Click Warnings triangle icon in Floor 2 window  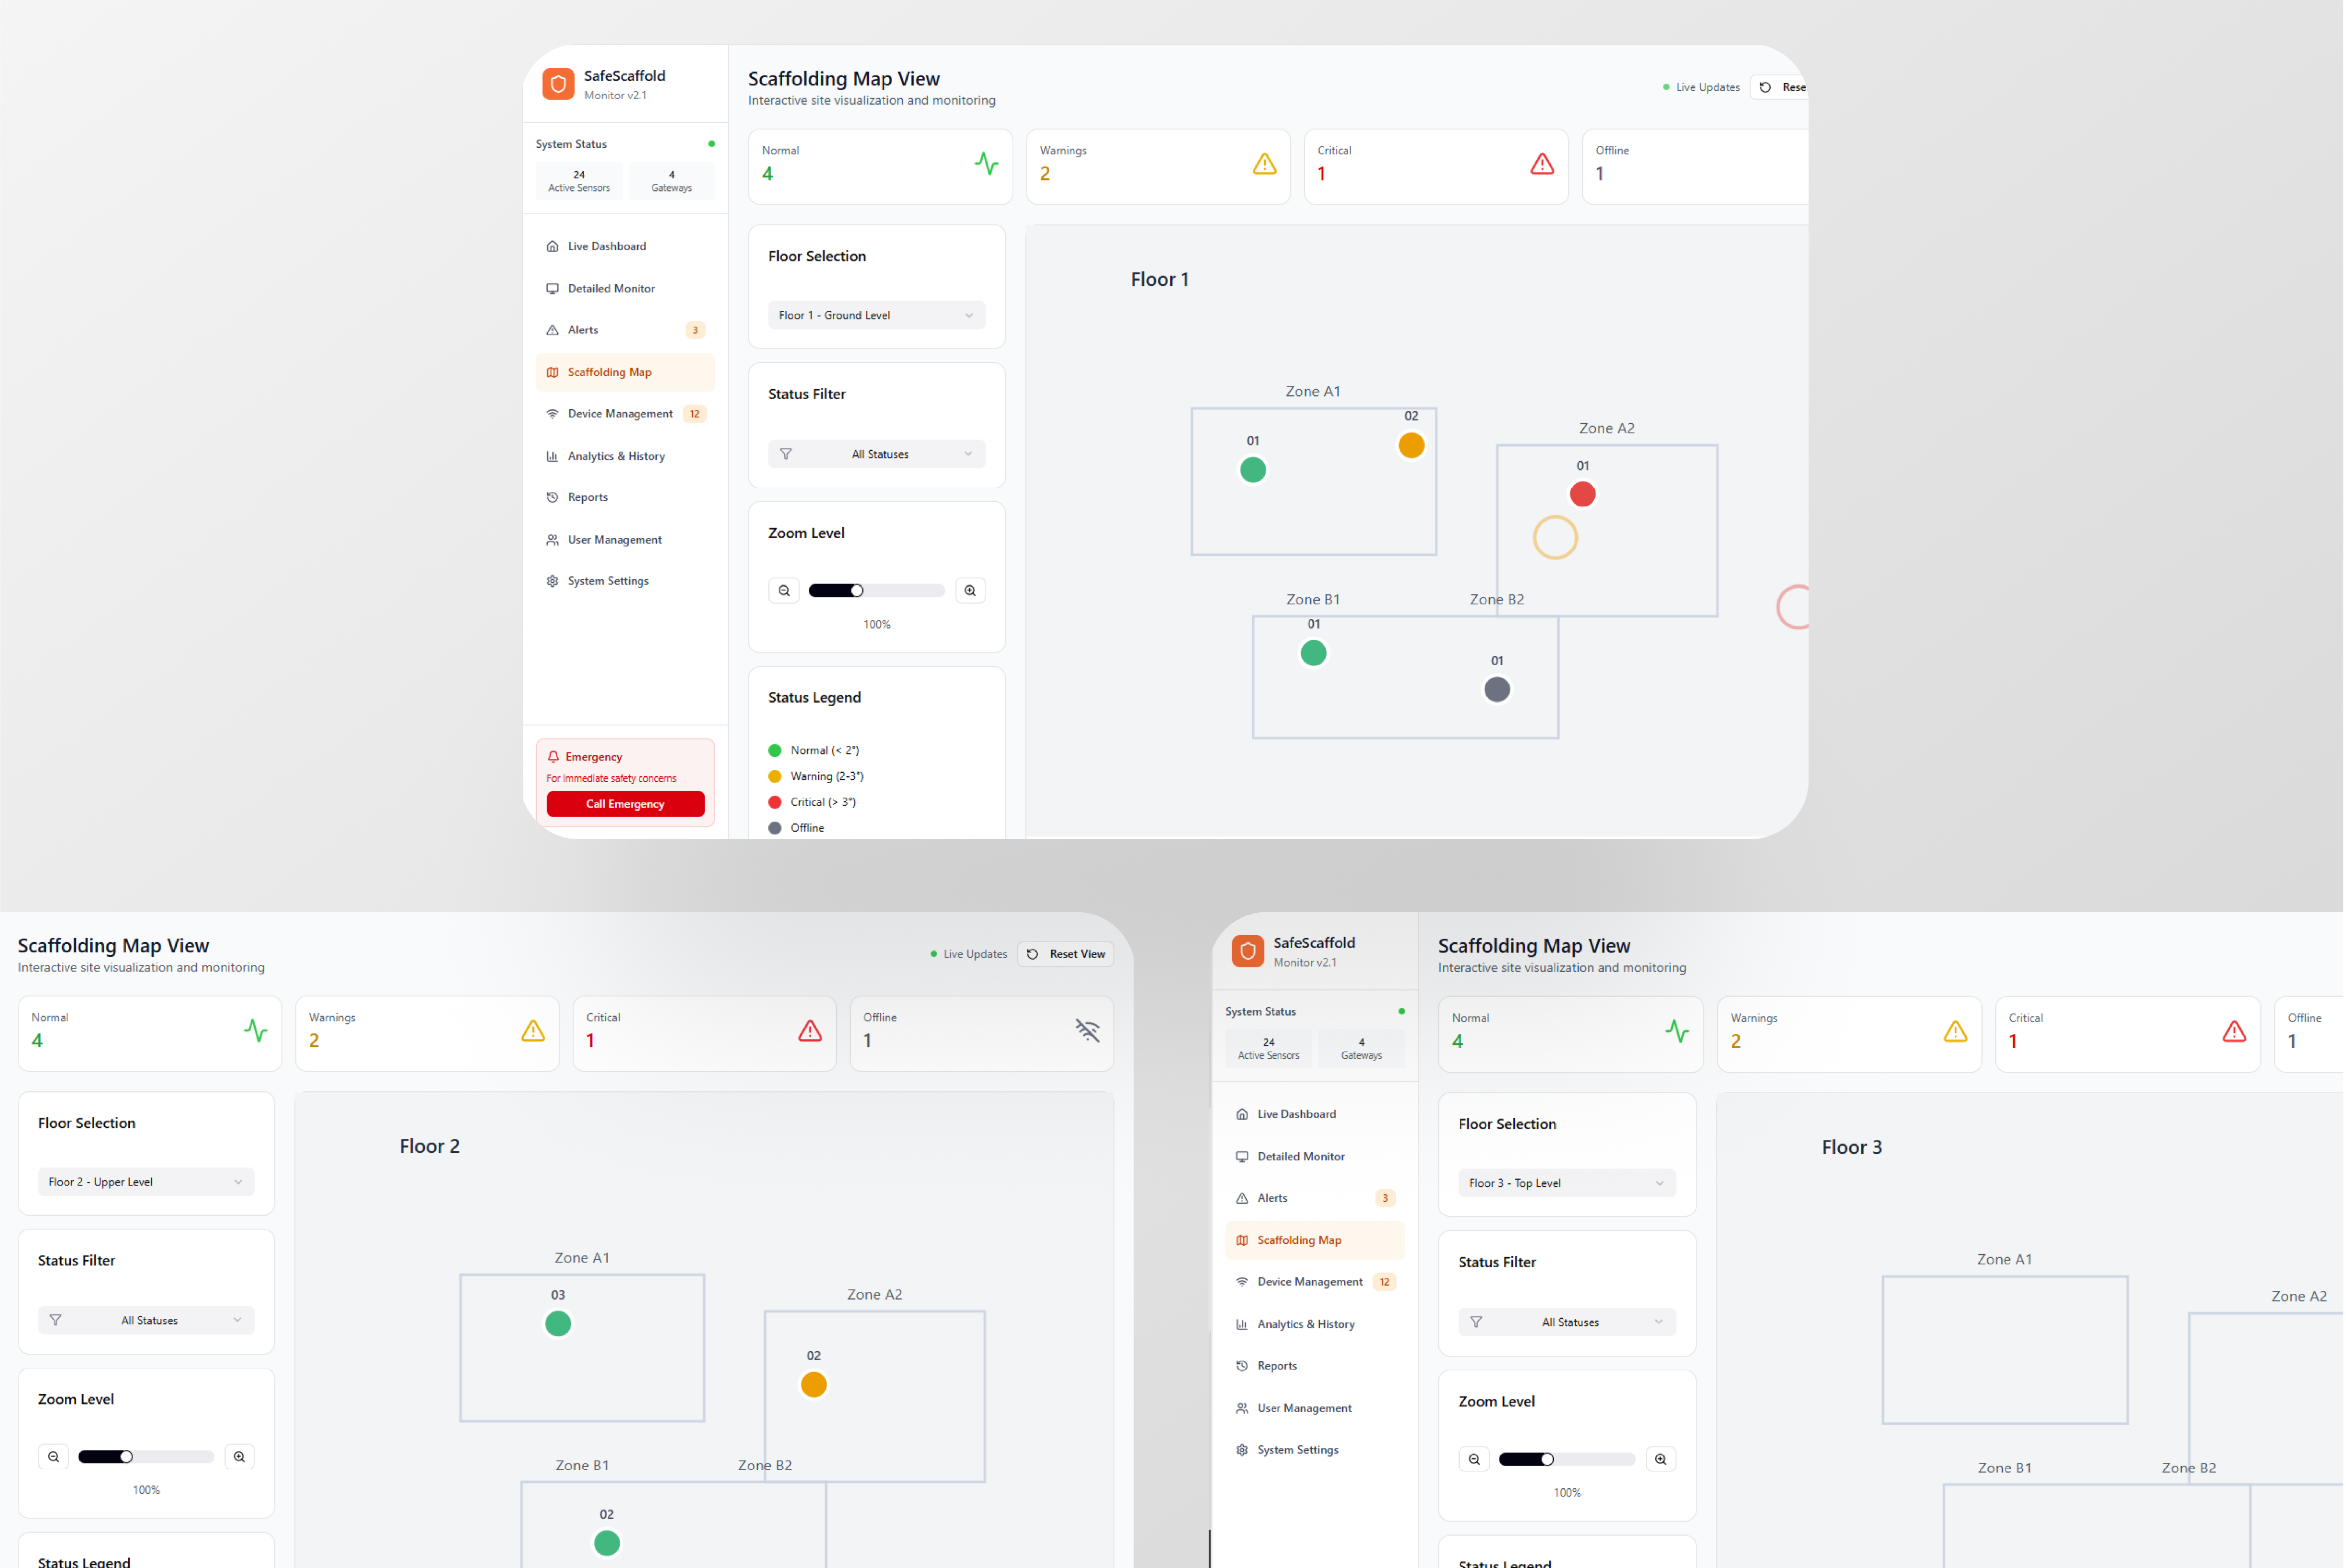534,1031
